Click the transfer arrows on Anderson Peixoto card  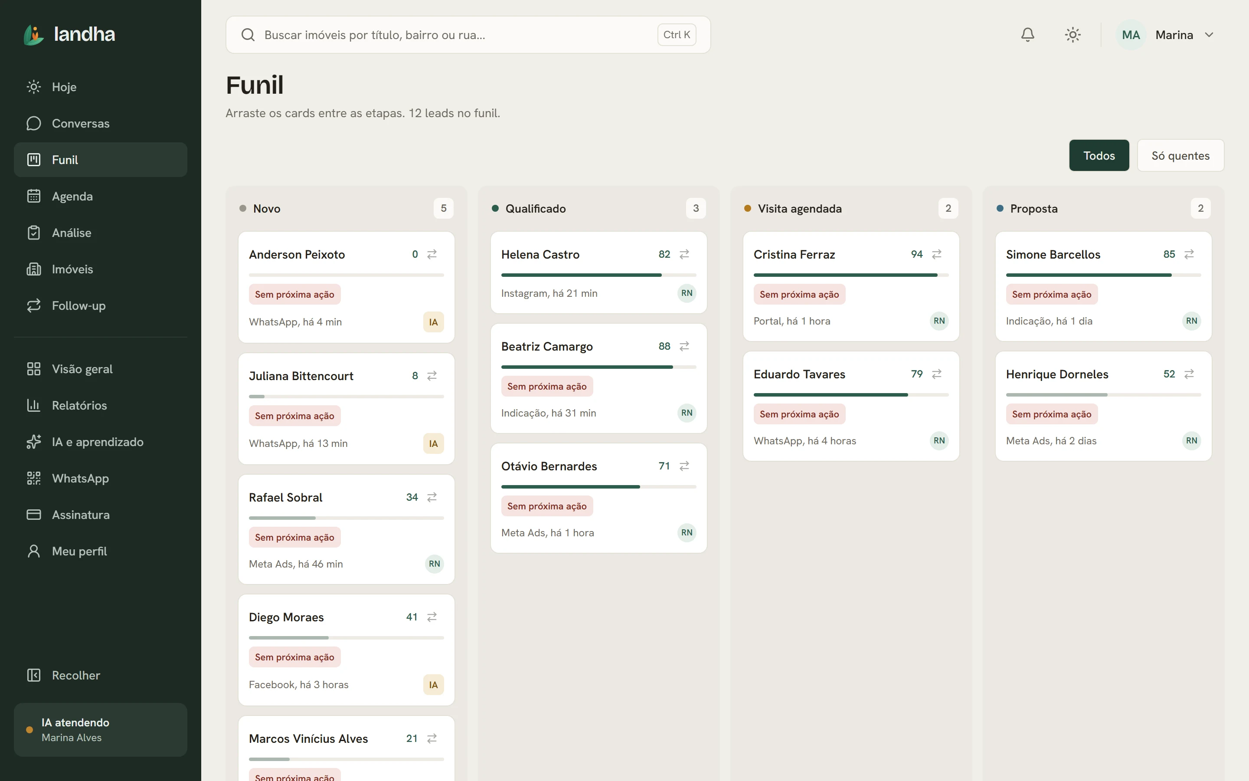432,254
